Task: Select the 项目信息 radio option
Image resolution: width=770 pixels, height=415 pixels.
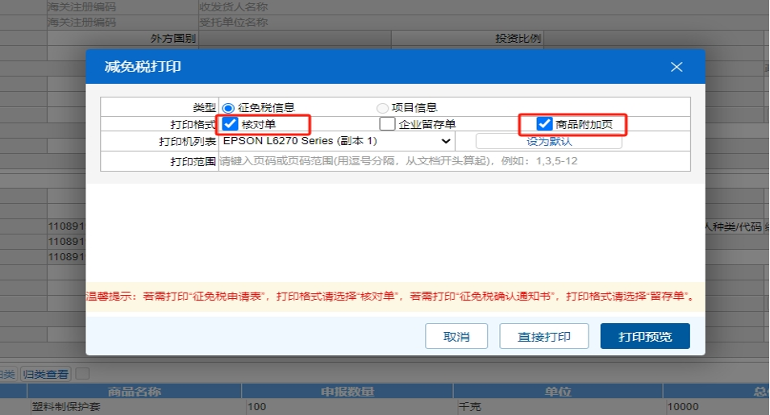Action: [382, 108]
